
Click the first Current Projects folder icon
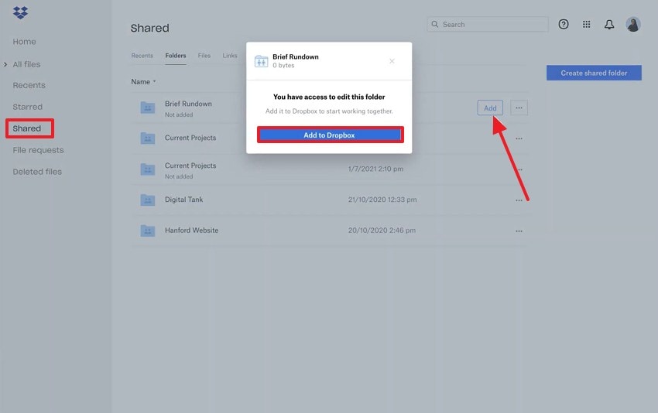coord(147,138)
